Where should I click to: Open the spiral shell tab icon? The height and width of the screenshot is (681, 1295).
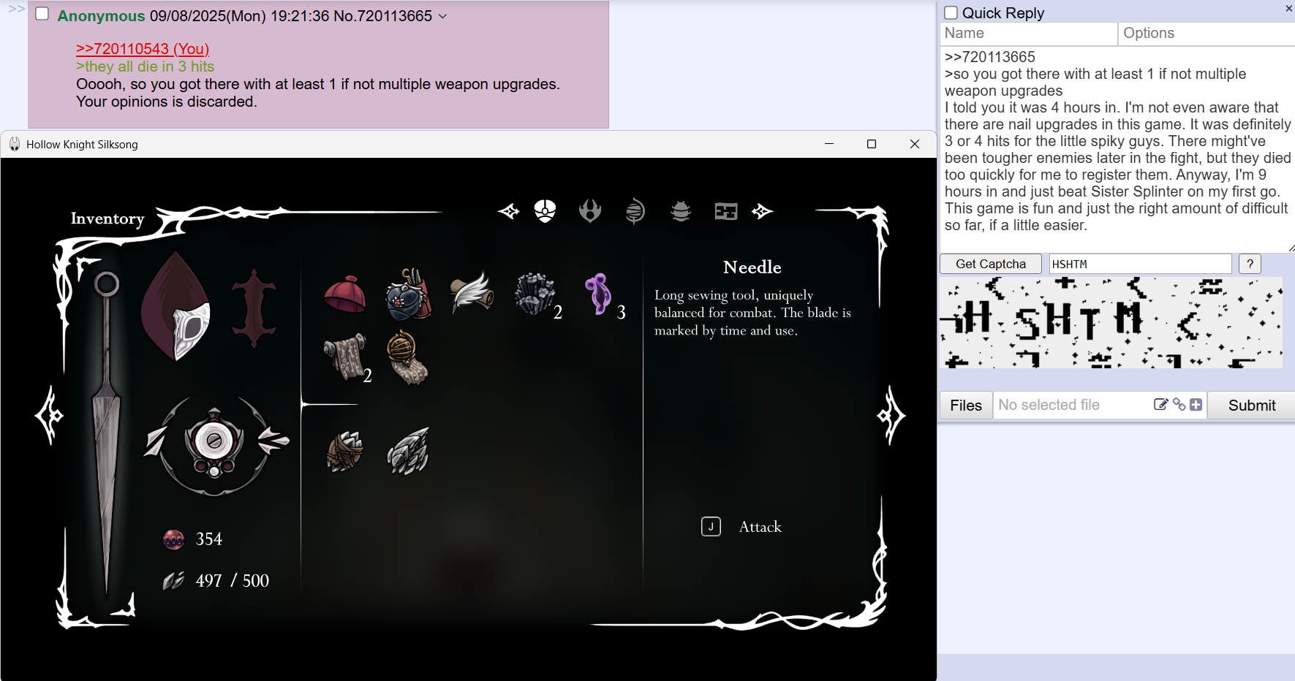click(635, 211)
